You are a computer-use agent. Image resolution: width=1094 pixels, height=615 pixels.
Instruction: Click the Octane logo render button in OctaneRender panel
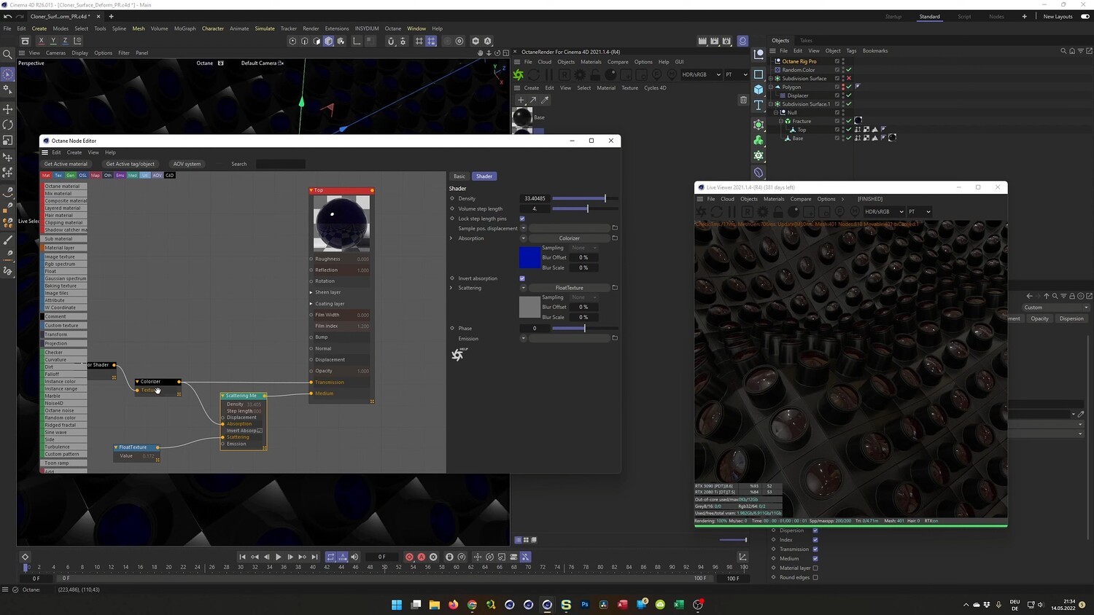(x=519, y=74)
